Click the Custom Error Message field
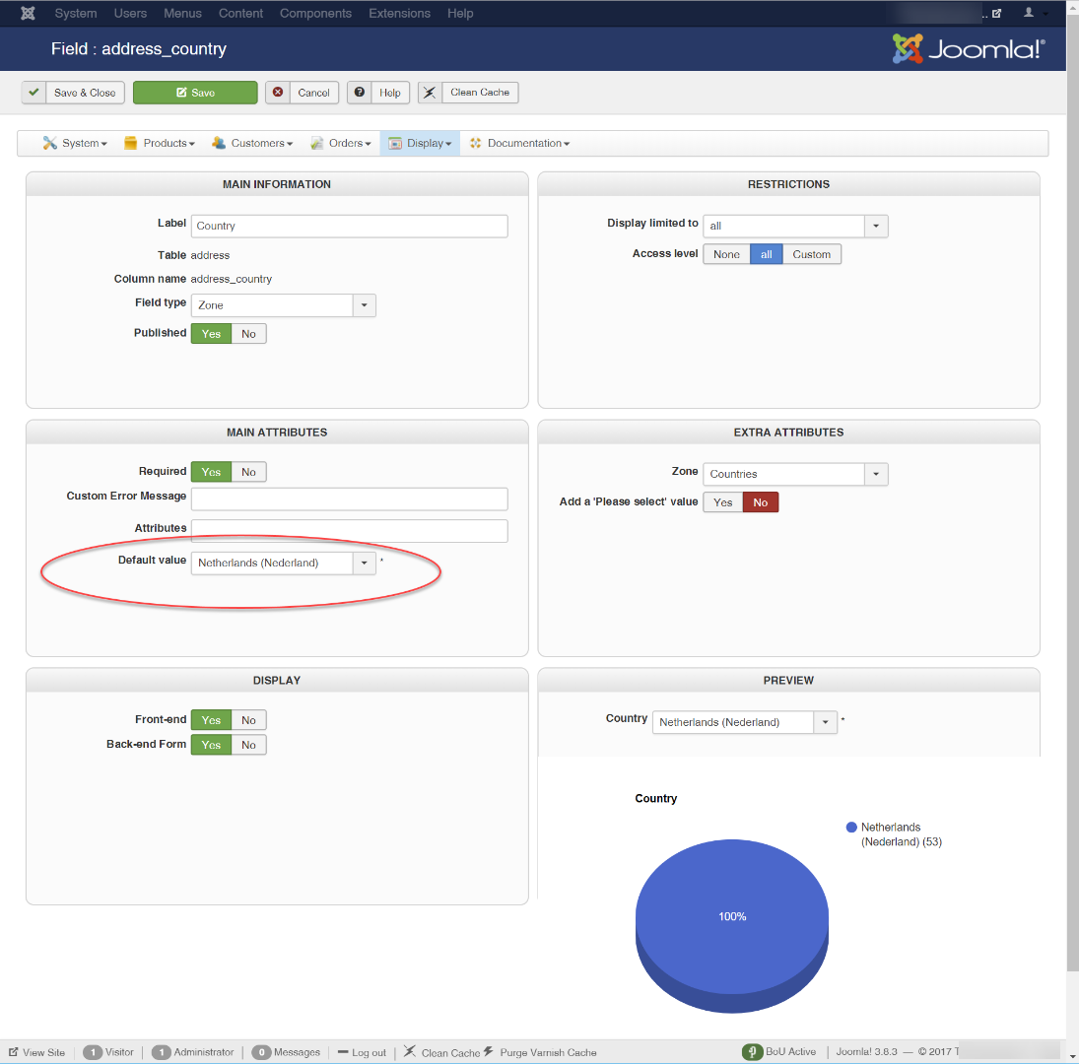Screen dimensions: 1079x1064 [350, 499]
